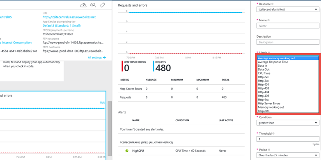Pick Requests from metric list
The height and width of the screenshot is (160, 321).
[x=288, y=111]
